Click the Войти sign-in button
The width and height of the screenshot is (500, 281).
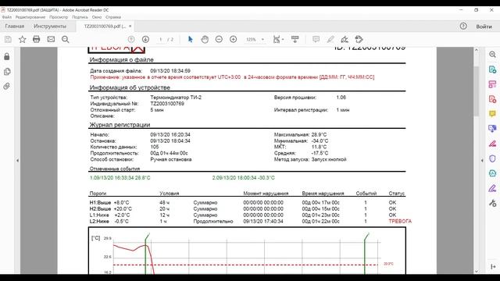pos(484,27)
